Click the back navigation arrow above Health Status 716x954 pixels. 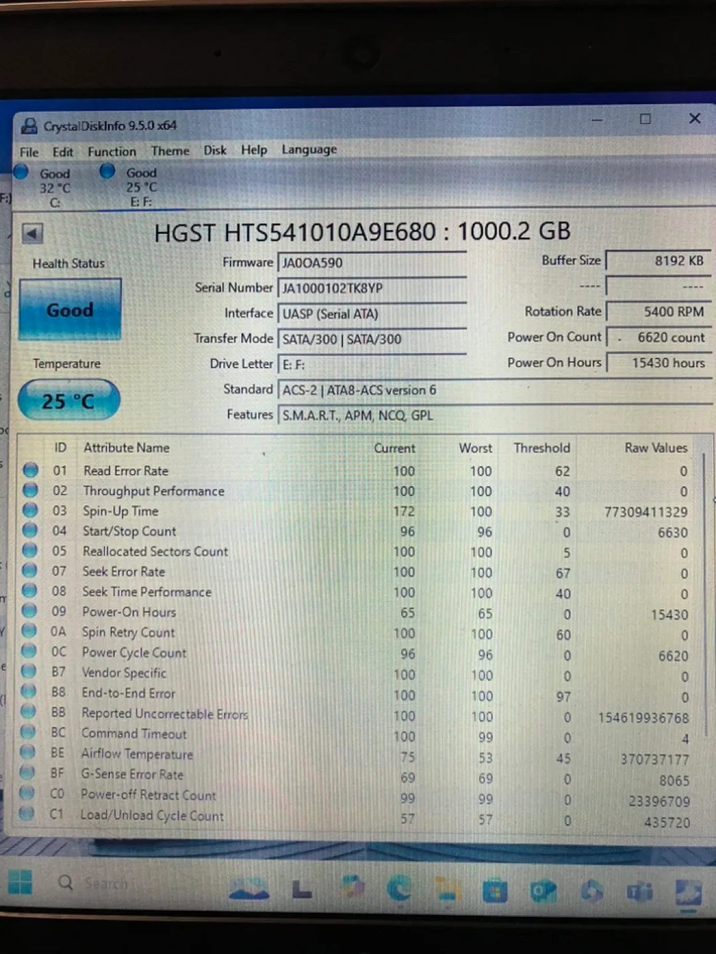[x=31, y=234]
